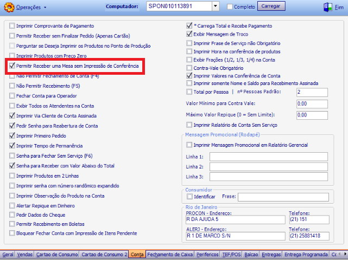Enable Imprimir Produtos com Preço Zero

click(12, 55)
